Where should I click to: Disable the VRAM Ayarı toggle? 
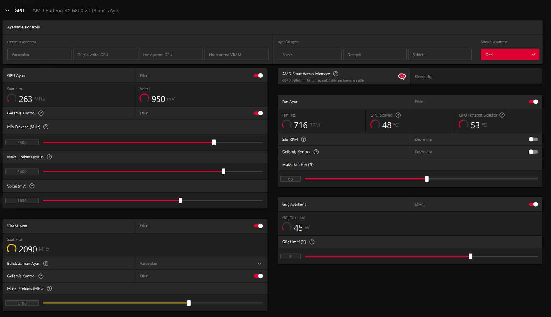tap(258, 226)
